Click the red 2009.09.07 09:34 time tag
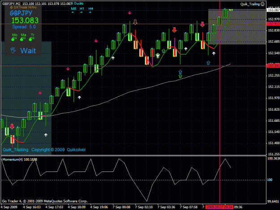280x210 pixels. [x=219, y=207]
